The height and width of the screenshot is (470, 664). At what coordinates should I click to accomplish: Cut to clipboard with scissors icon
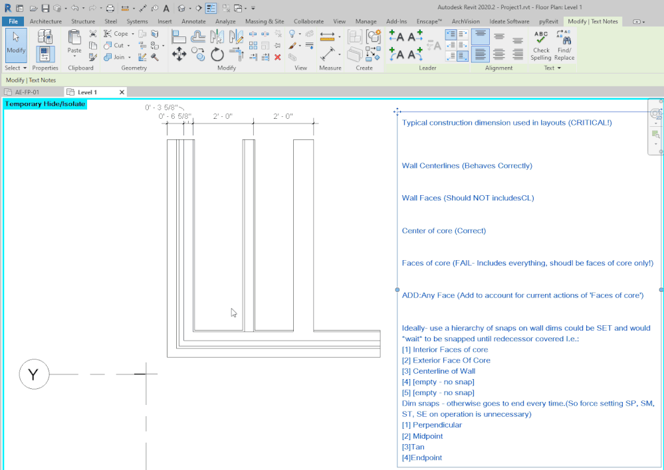93,33
